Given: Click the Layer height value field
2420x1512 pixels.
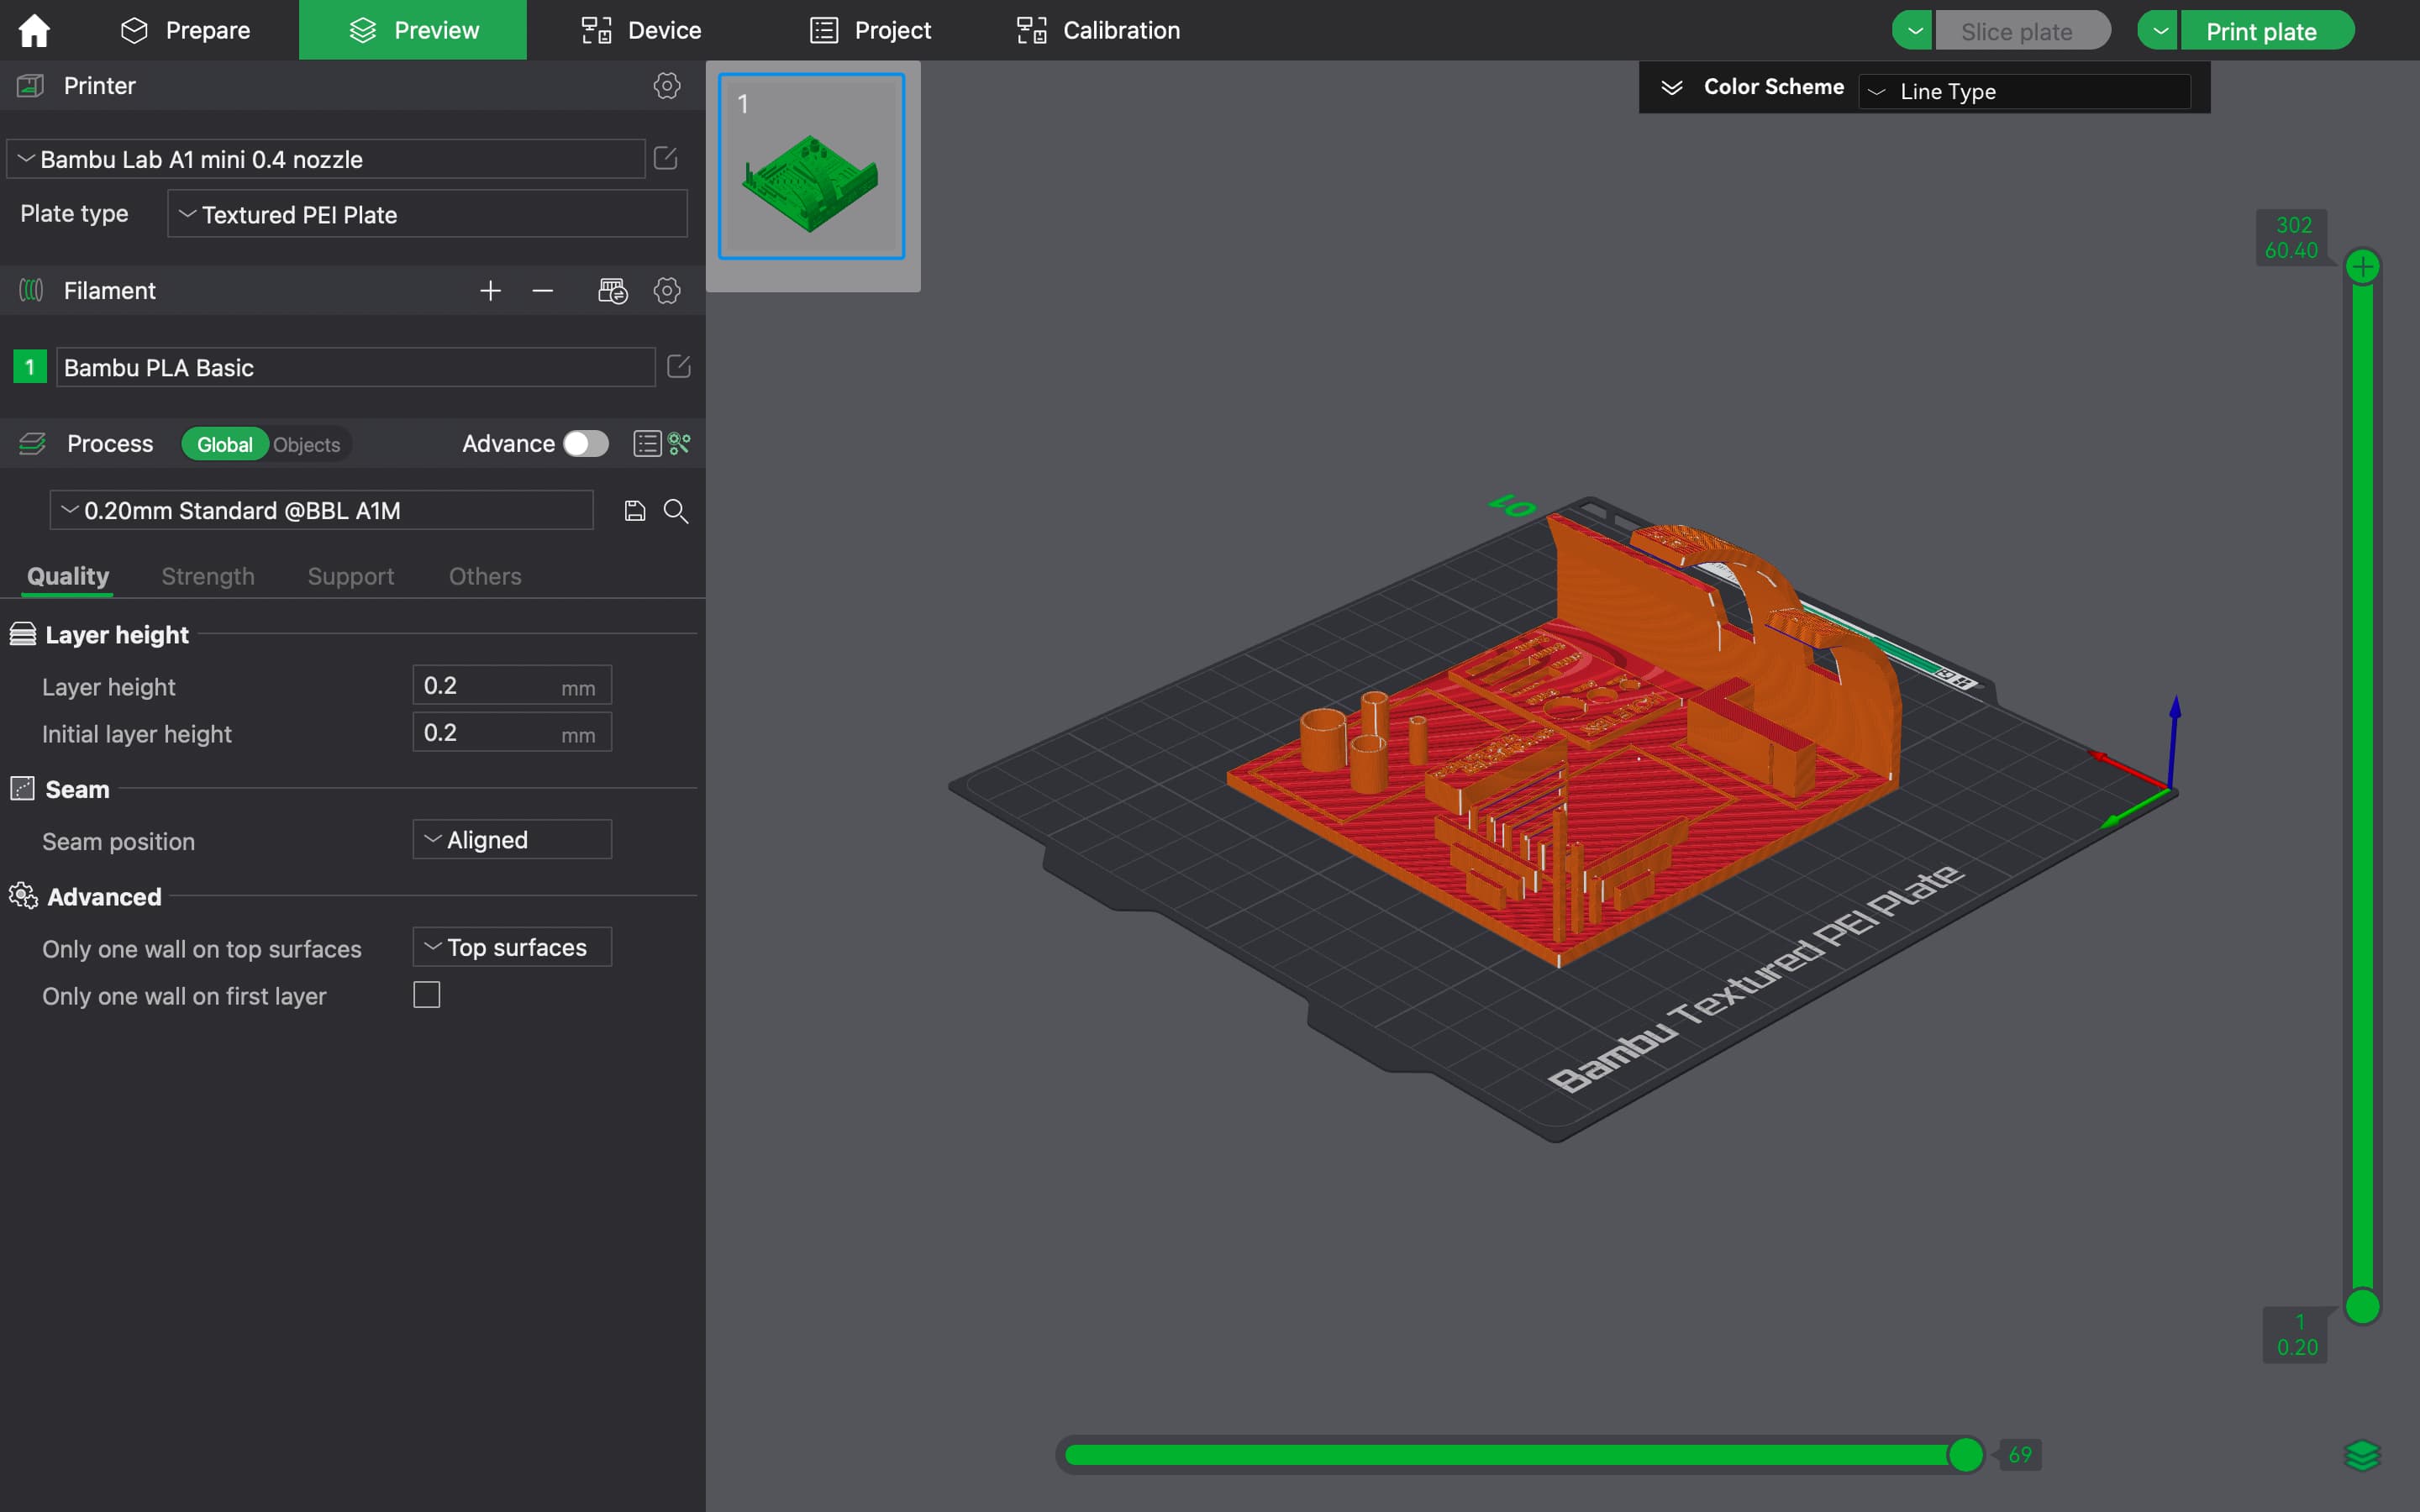Looking at the screenshot, I should coord(512,686).
